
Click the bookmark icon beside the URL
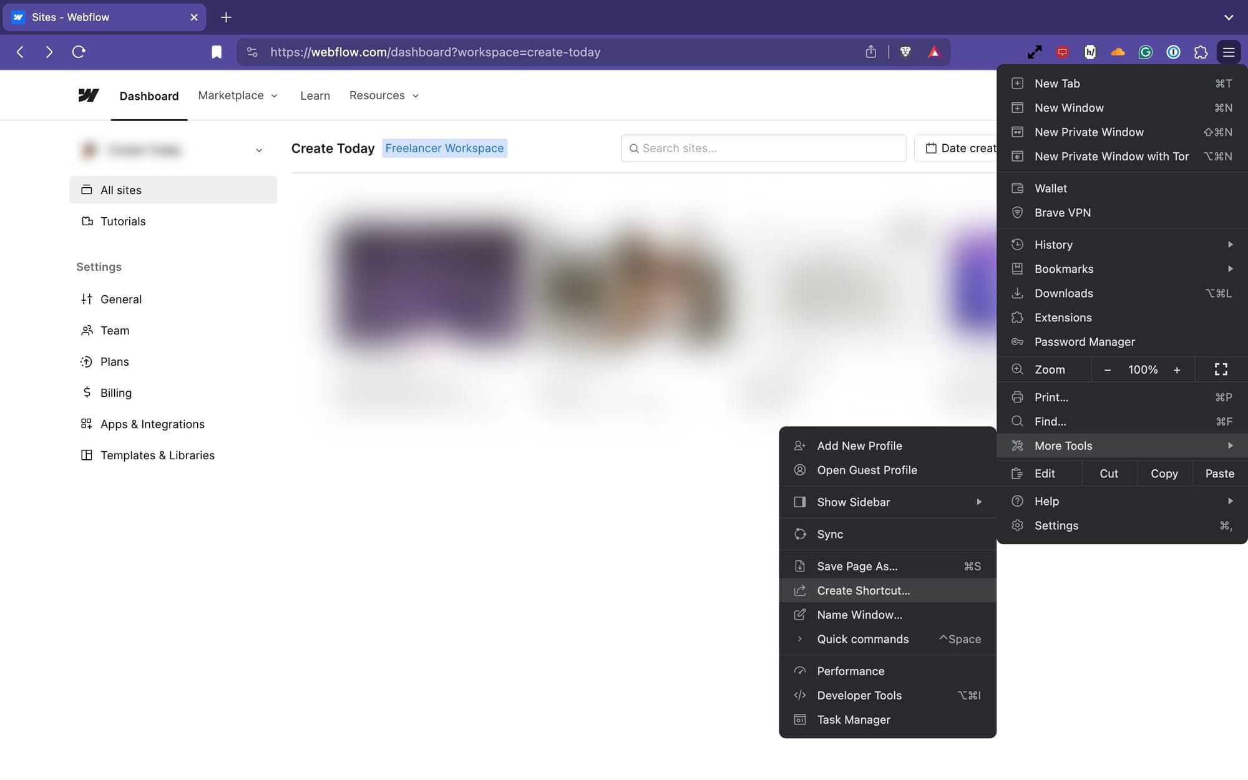coord(217,52)
